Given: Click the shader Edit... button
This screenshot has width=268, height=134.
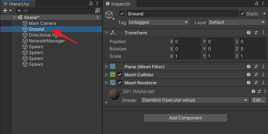Looking at the screenshot, I should [259, 100].
